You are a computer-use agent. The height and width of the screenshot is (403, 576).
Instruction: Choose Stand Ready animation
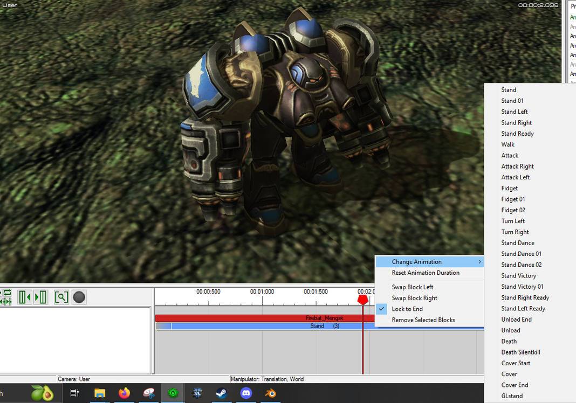click(x=517, y=134)
